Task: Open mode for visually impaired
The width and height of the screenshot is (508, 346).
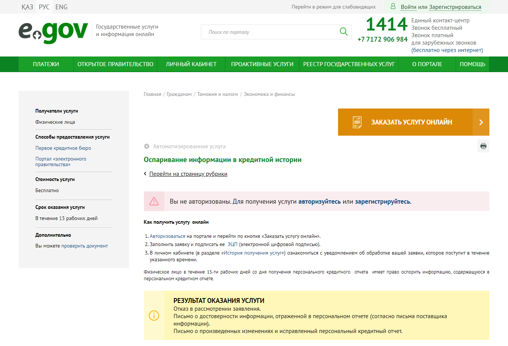Action: click(334, 7)
